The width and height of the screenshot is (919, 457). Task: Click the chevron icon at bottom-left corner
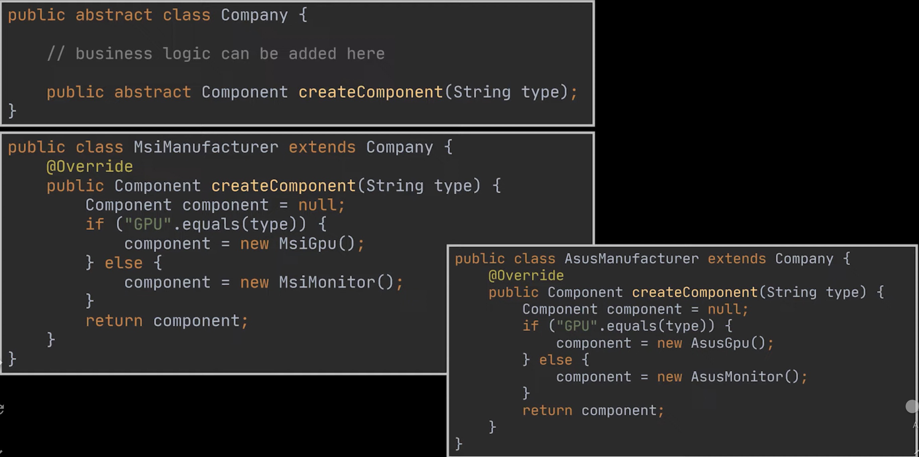1,452
